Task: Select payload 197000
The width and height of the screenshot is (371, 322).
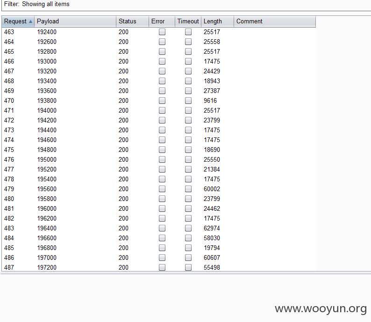Action: [47, 258]
